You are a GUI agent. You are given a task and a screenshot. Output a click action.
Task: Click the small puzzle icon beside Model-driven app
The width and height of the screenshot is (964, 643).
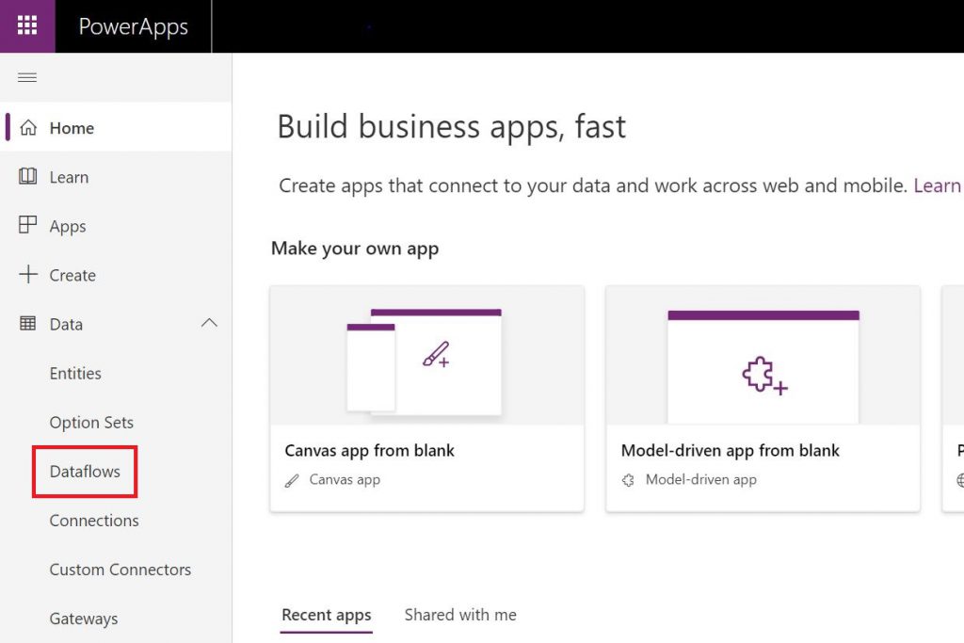pos(628,480)
